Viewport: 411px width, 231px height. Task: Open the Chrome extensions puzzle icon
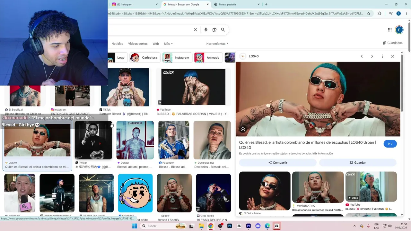pyautogui.click(x=380, y=13)
